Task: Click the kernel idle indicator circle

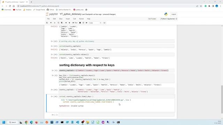Action: [x=176, y=19]
